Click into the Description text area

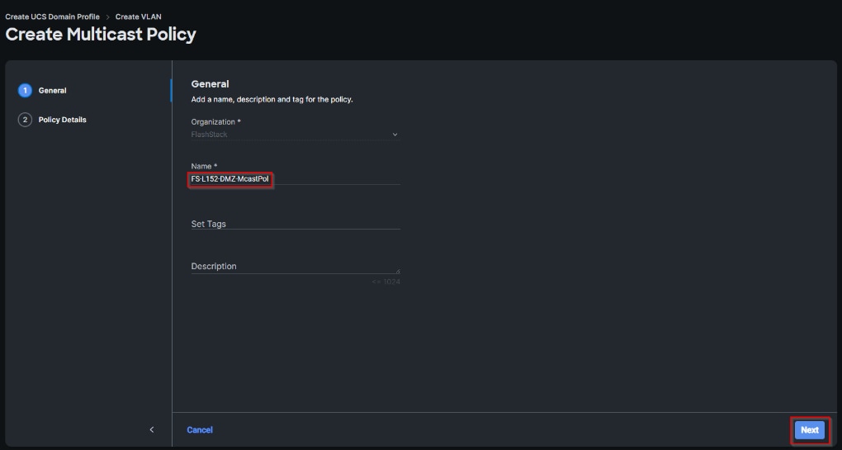[293, 266]
